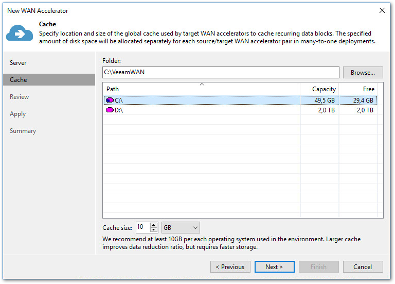Open the GB unit dropdown
This screenshot has height=284, width=395.
pos(181,227)
